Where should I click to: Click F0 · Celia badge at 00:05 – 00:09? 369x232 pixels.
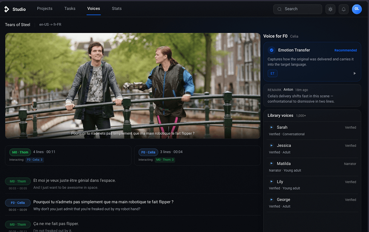[18, 203]
